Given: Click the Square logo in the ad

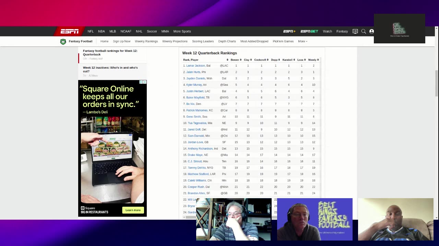Looking at the screenshot, I should click(88, 208).
